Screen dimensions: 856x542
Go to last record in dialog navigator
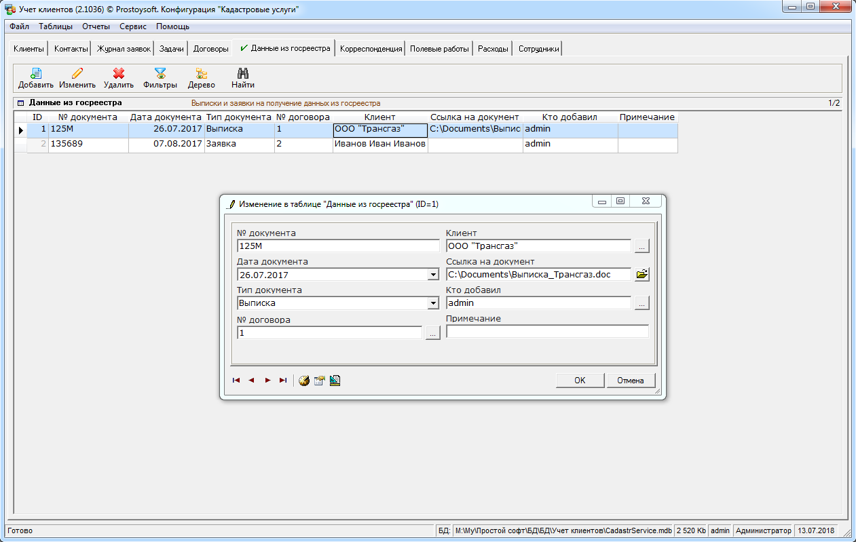coord(283,381)
